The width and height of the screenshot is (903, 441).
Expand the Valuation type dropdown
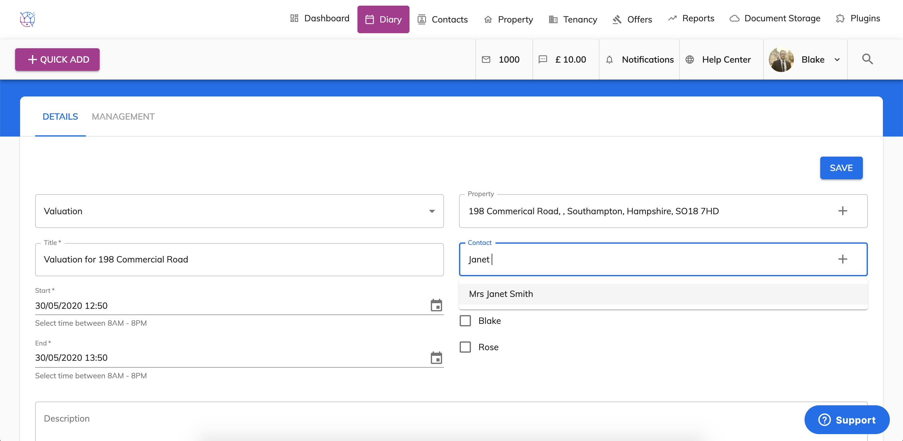pos(432,211)
